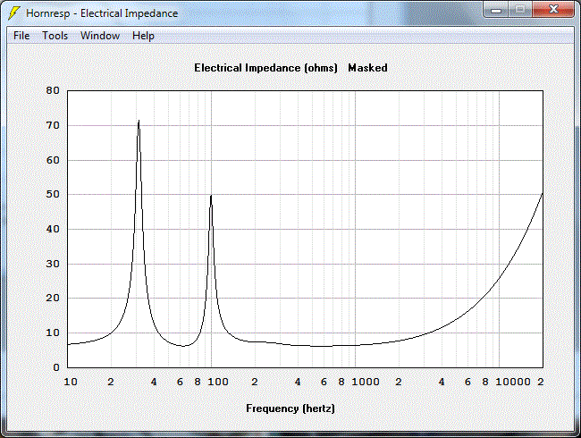This screenshot has height=438, width=581.
Task: Close the Electrical Impedance window
Action: [x=553, y=10]
